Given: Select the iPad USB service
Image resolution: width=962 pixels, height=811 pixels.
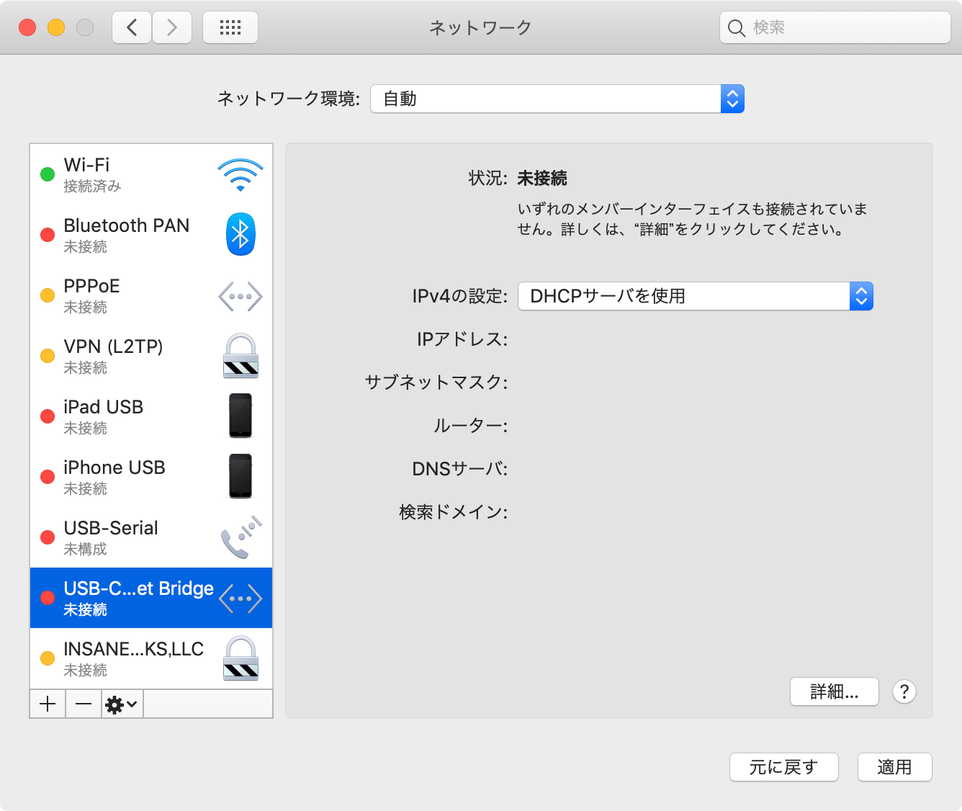Looking at the screenshot, I should 151,416.
